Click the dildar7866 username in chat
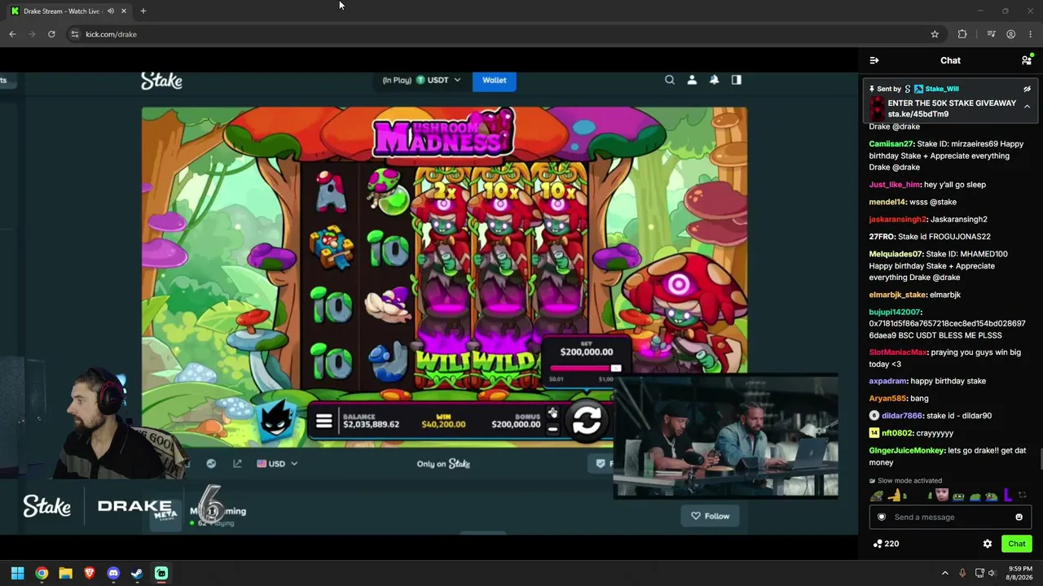 tap(902, 416)
